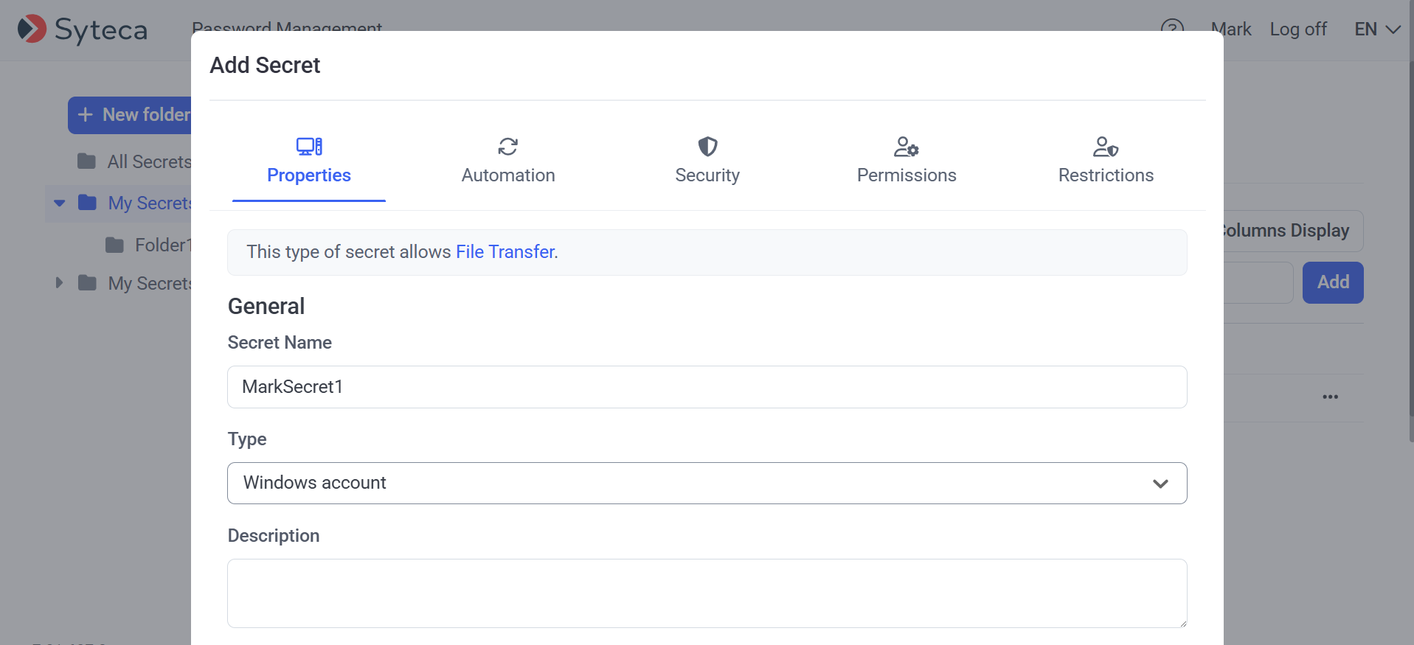The height and width of the screenshot is (645, 1414).
Task: Click inside the Description text area
Action: 707,593
